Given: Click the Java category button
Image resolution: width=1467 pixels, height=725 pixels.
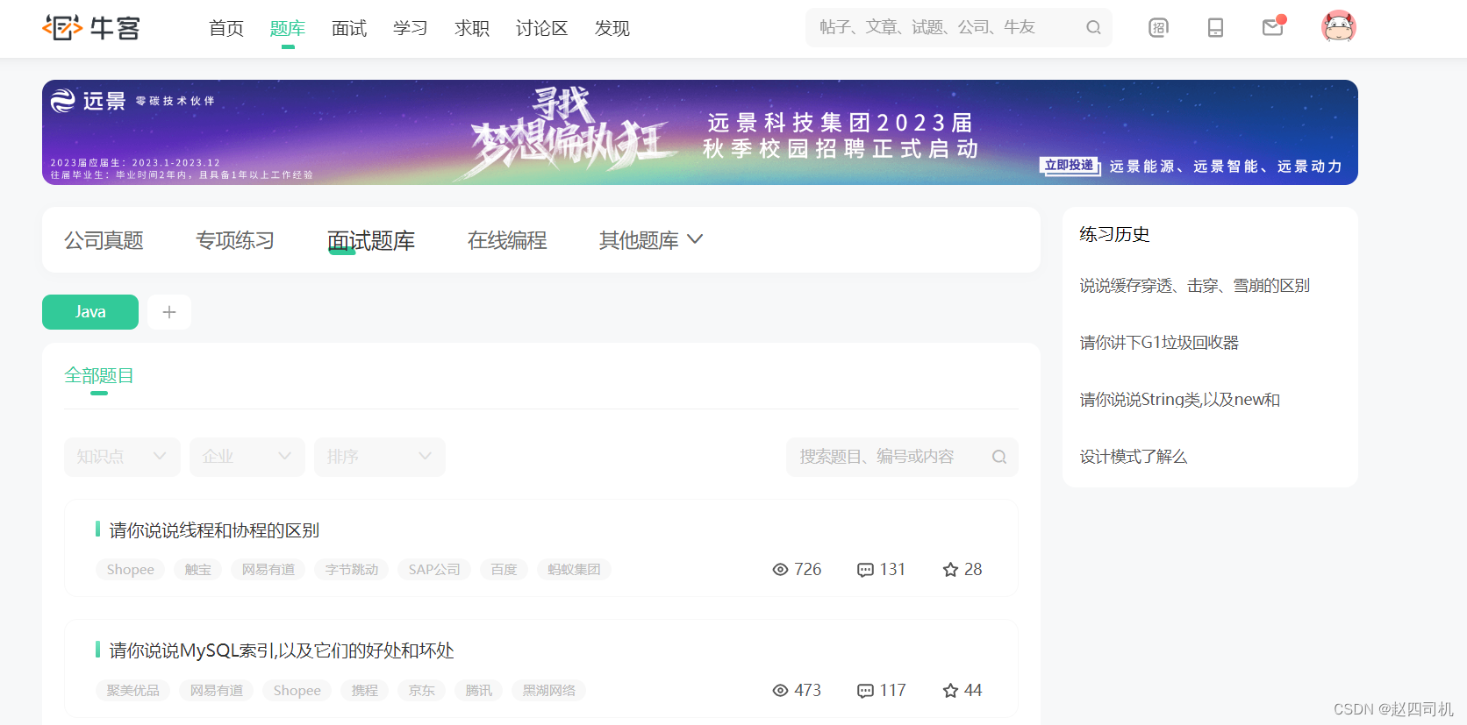Looking at the screenshot, I should point(90,312).
